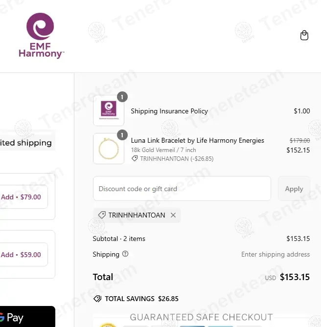The width and height of the screenshot is (321, 327).
Task: Click the EMF Harmony logo
Action: click(41, 36)
